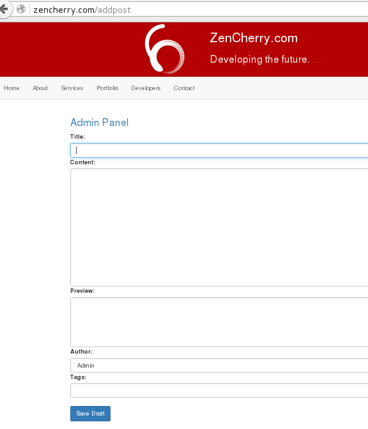The height and width of the screenshot is (429, 368).
Task: Click the Tags input field
Action: pyautogui.click(x=219, y=391)
